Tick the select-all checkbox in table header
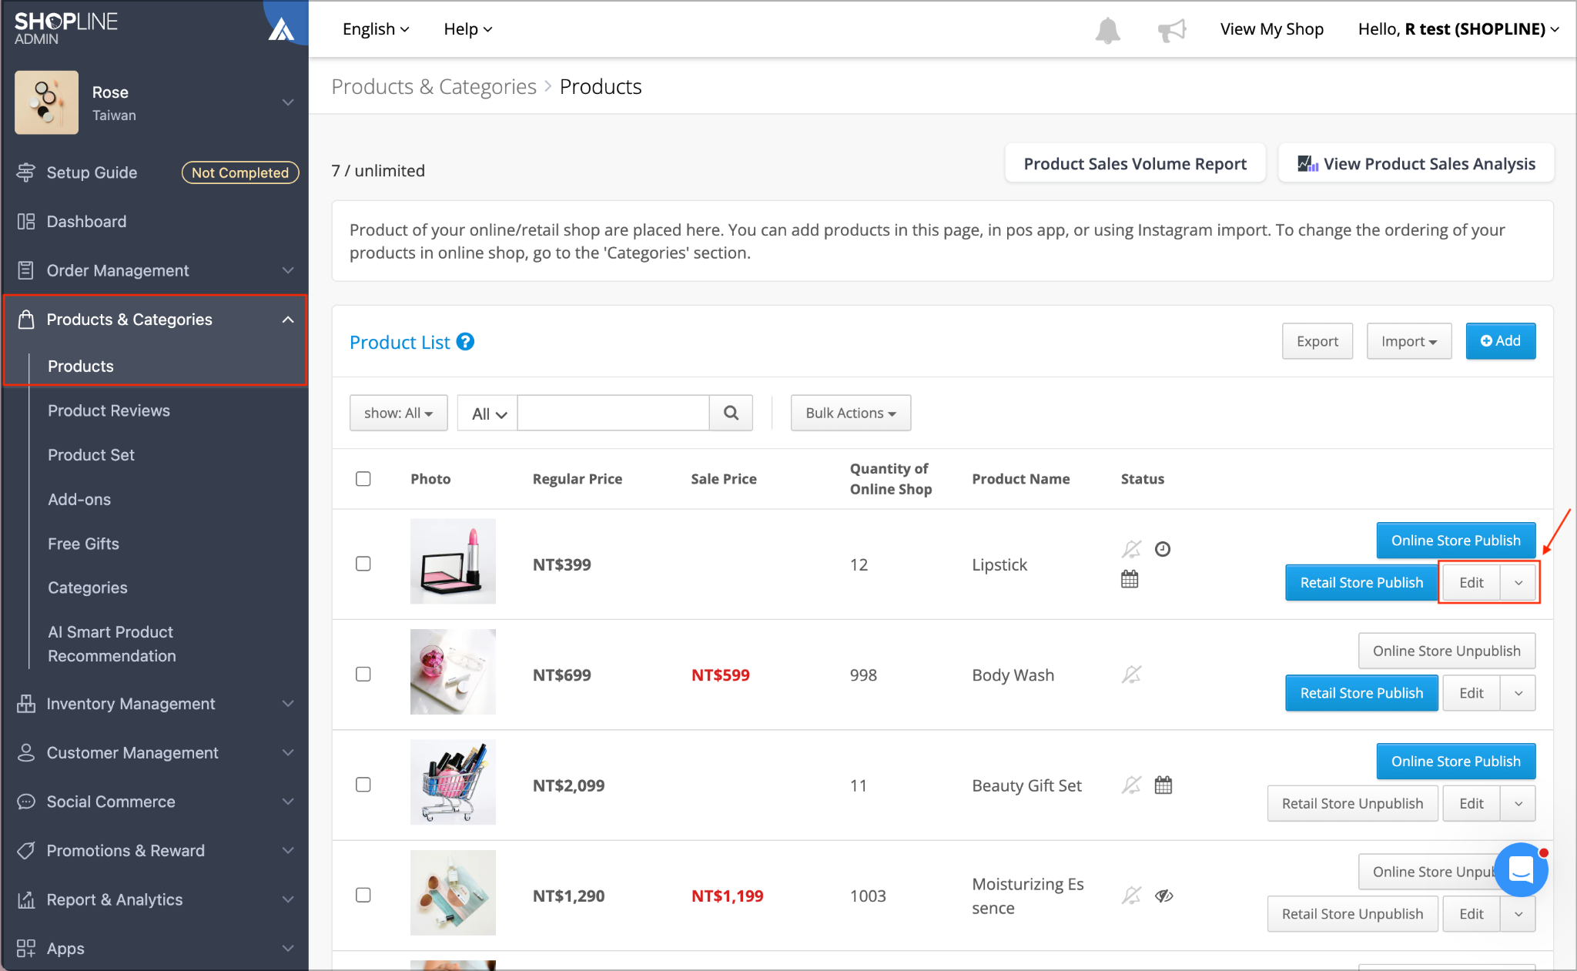This screenshot has height=971, width=1577. click(x=363, y=479)
